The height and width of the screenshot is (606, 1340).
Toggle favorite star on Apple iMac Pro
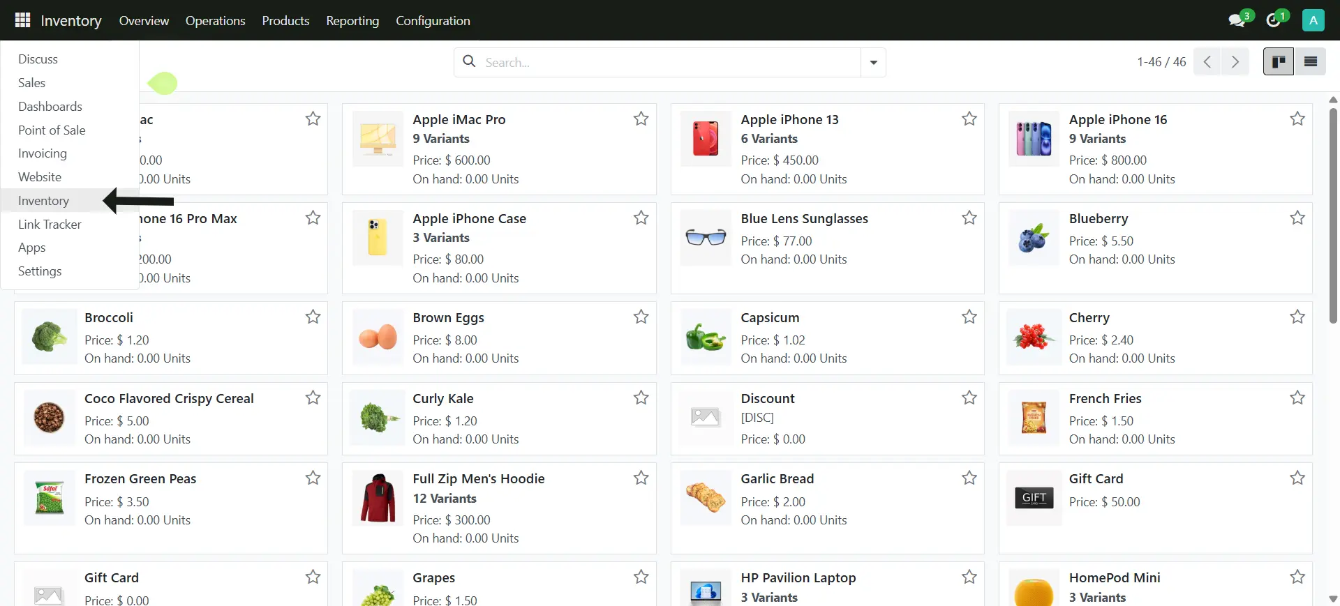(x=641, y=119)
